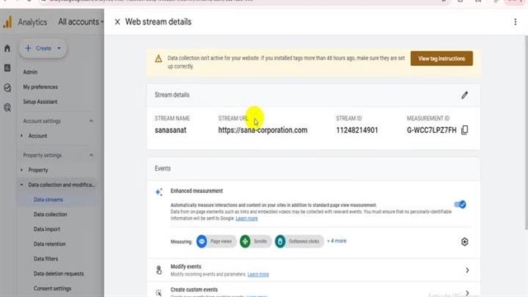Open Consent settings
The width and height of the screenshot is (528, 297).
(x=53, y=289)
